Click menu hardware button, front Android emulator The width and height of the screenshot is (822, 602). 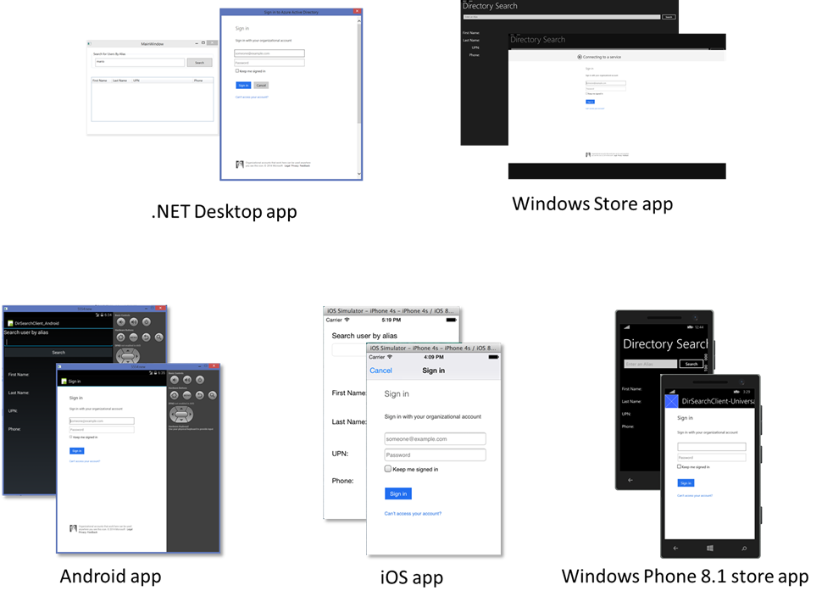187,395
